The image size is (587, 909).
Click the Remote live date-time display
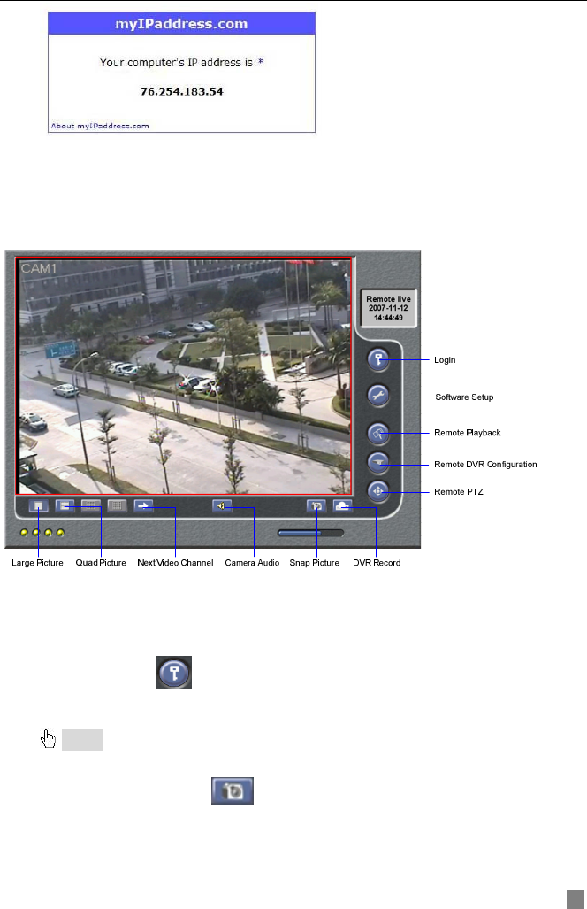(x=389, y=308)
